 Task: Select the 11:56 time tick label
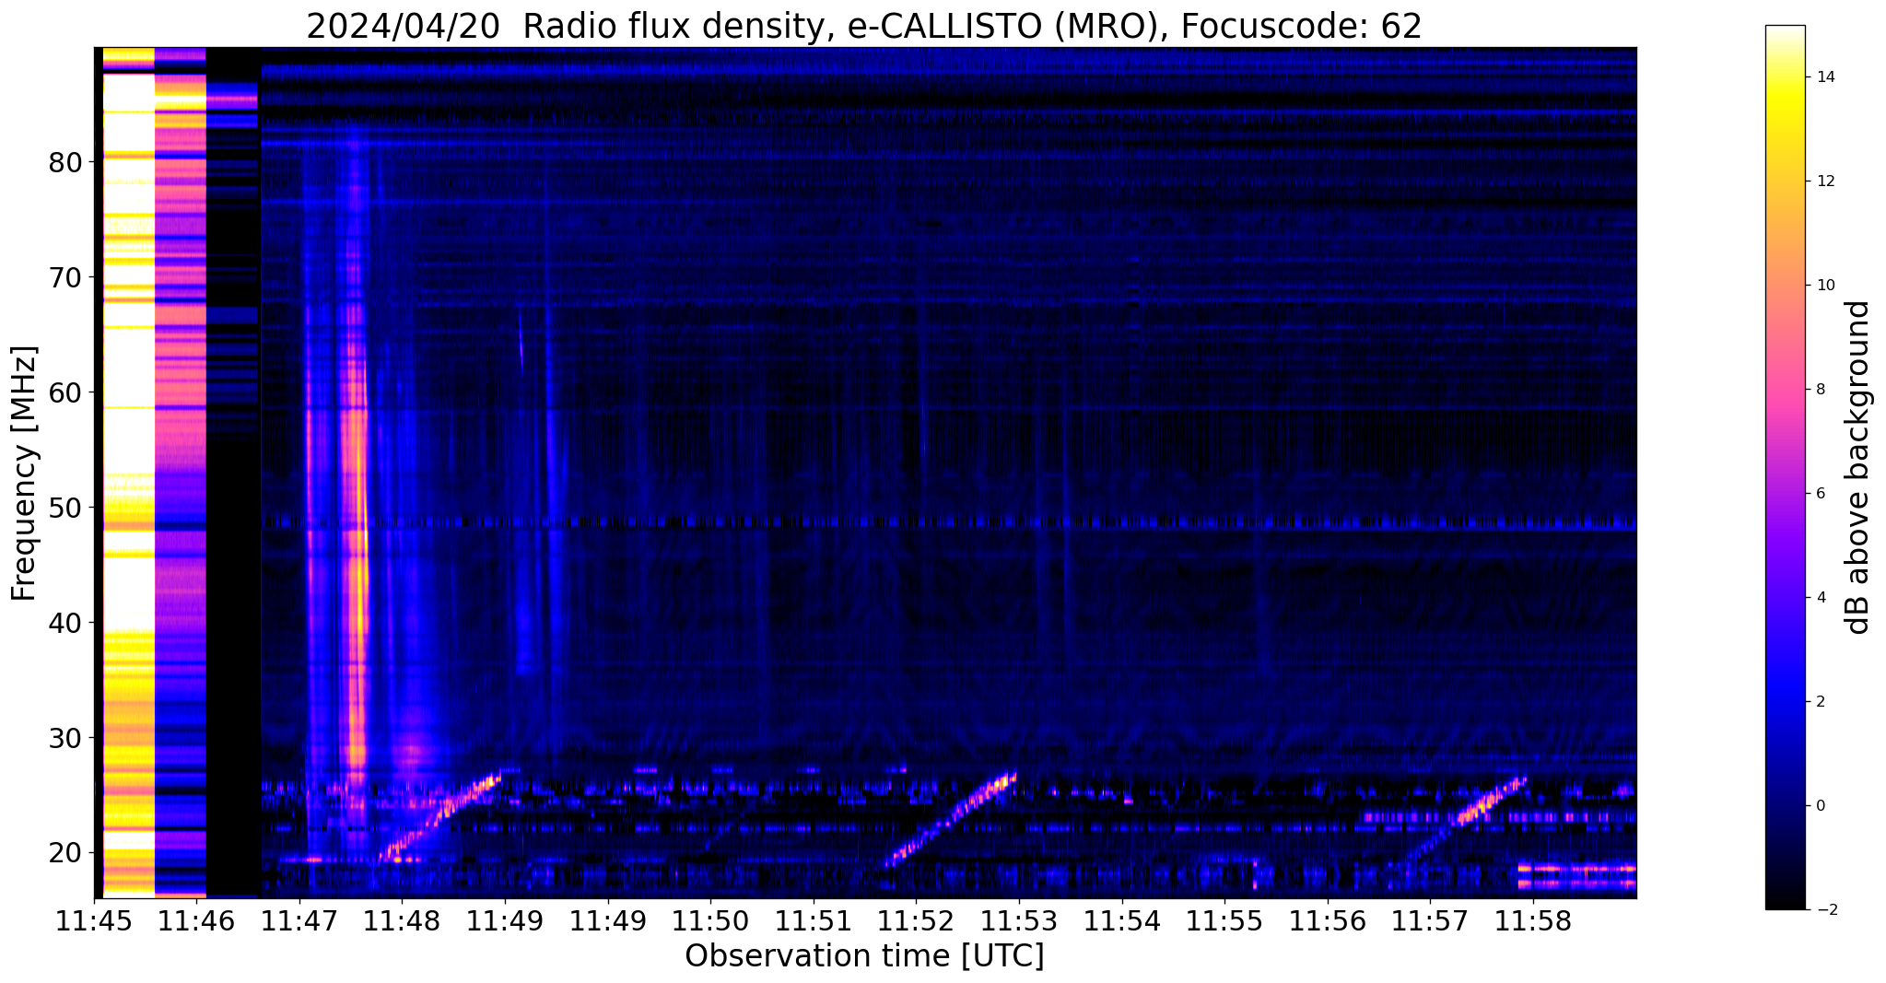click(x=1328, y=921)
